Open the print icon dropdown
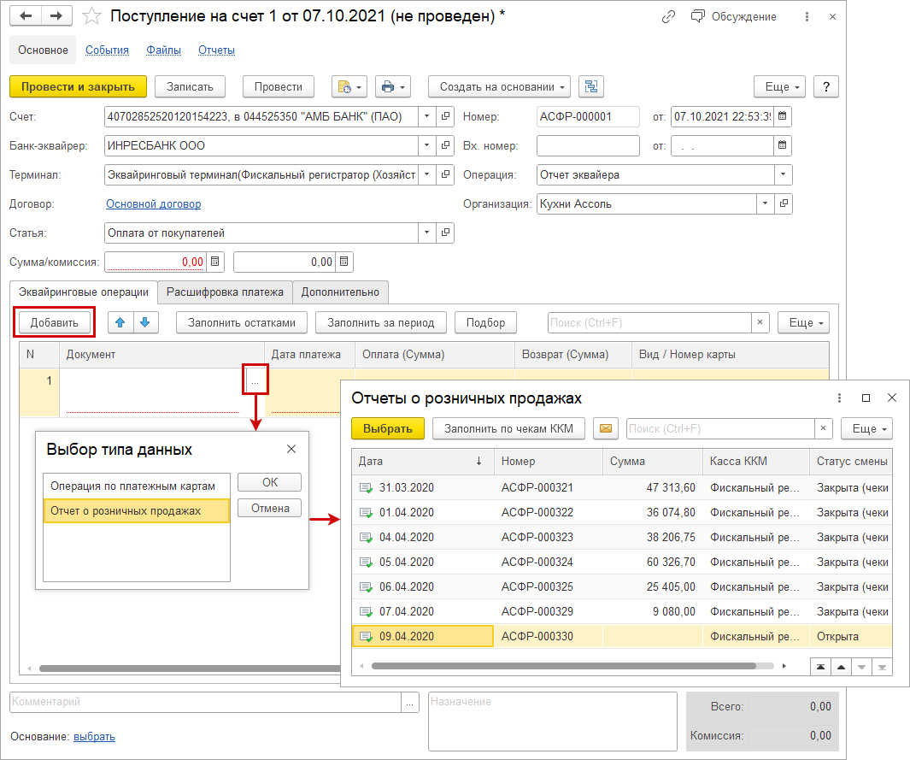Screen dimensions: 910x760 coord(393,86)
